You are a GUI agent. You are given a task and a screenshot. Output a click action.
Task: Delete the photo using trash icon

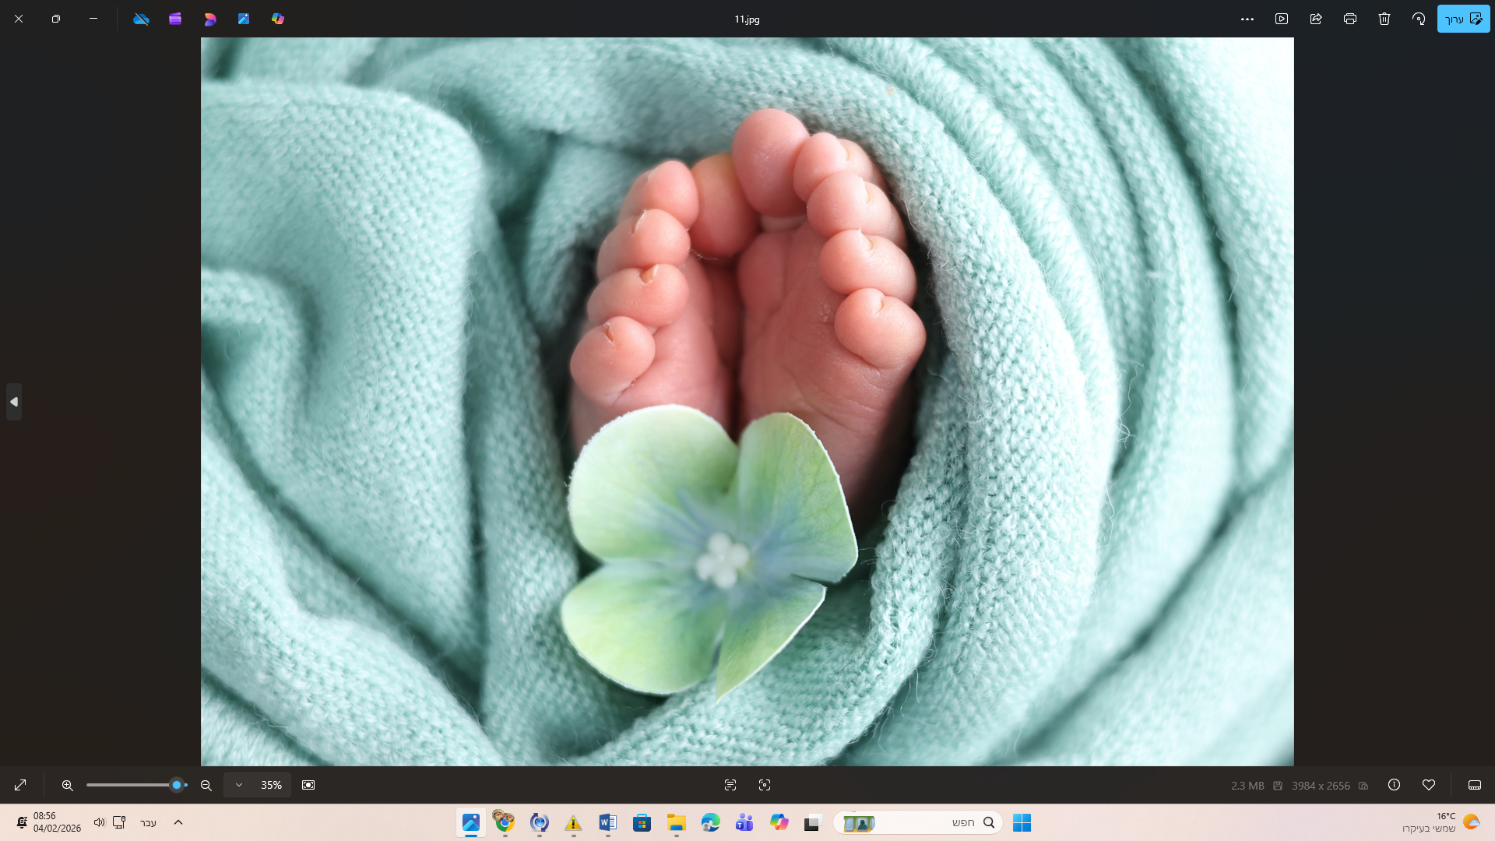[1384, 19]
